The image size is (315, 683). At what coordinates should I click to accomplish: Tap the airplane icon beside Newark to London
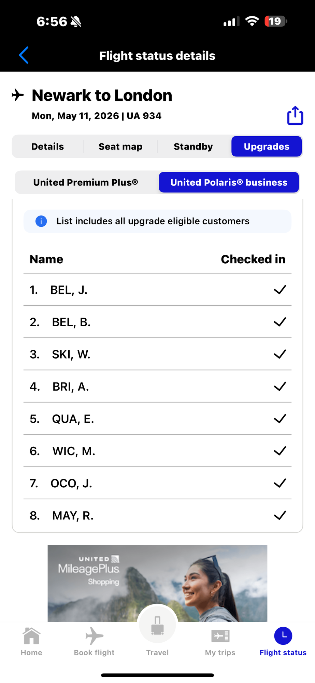coord(18,95)
